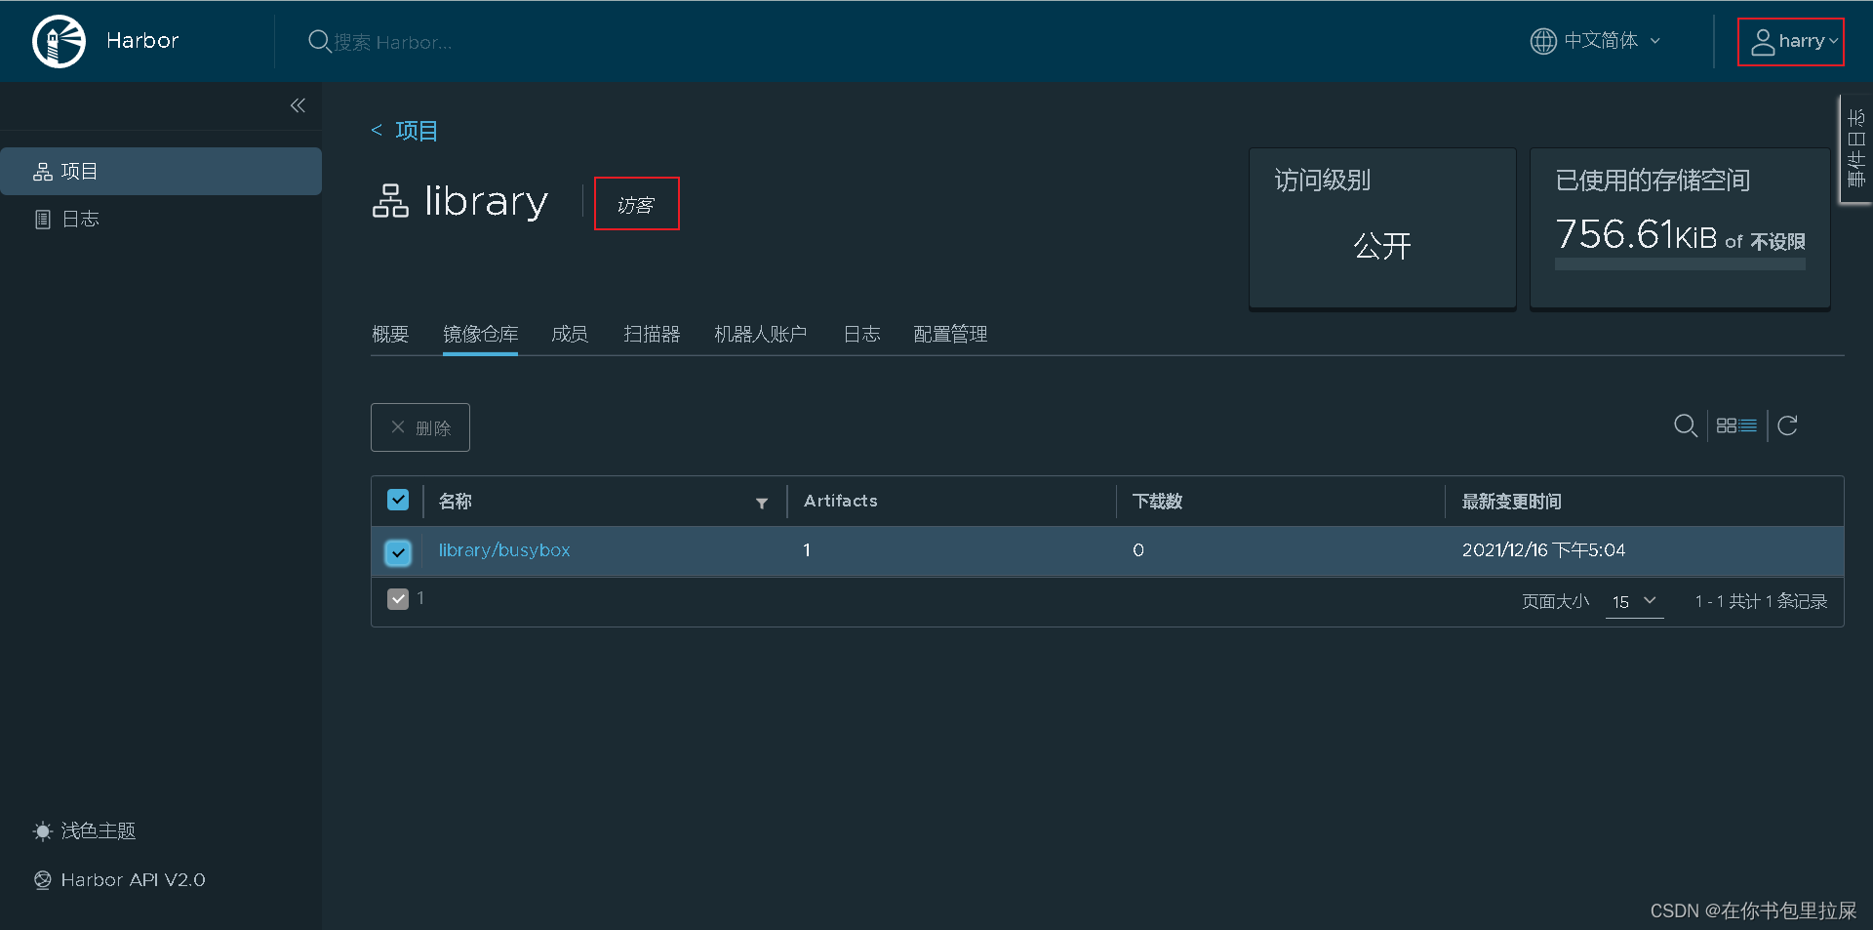Switch to the 成员 (Members) tab
This screenshot has width=1873, height=930.
570,334
